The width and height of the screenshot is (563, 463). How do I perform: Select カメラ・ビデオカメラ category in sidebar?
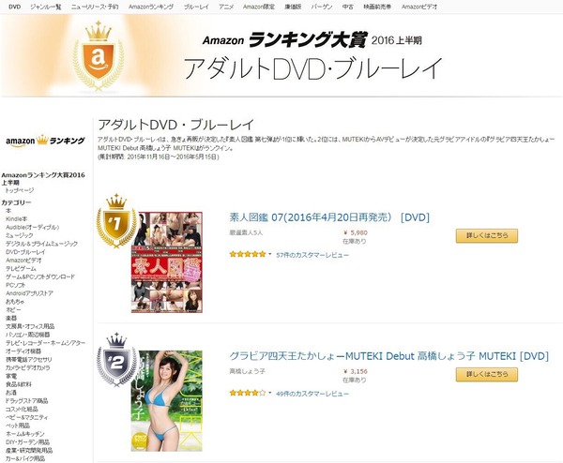pos(29,367)
